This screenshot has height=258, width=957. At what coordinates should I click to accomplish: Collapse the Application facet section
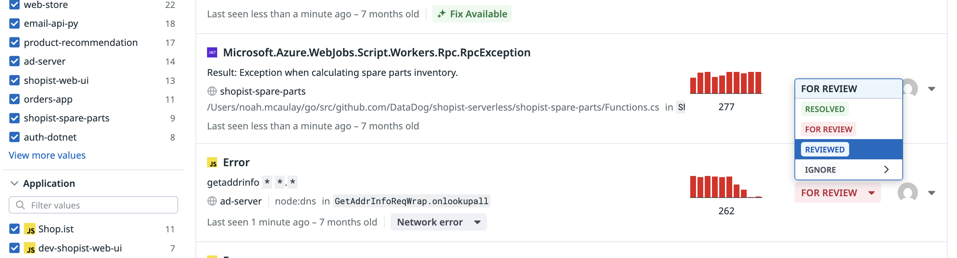point(14,184)
